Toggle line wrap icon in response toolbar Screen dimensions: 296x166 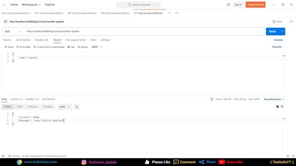[x=76, y=107]
